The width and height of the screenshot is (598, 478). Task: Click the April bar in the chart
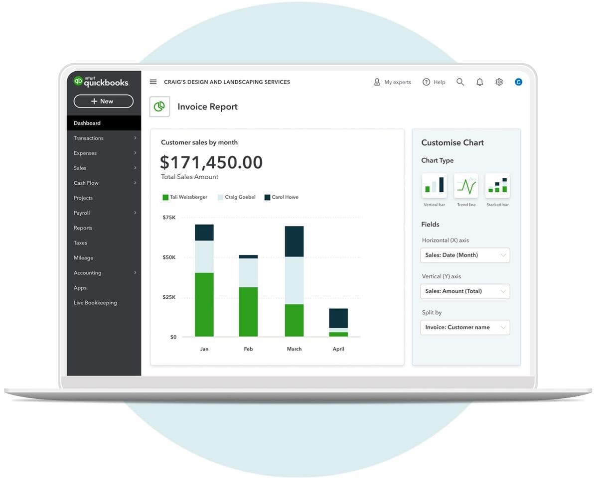338,321
